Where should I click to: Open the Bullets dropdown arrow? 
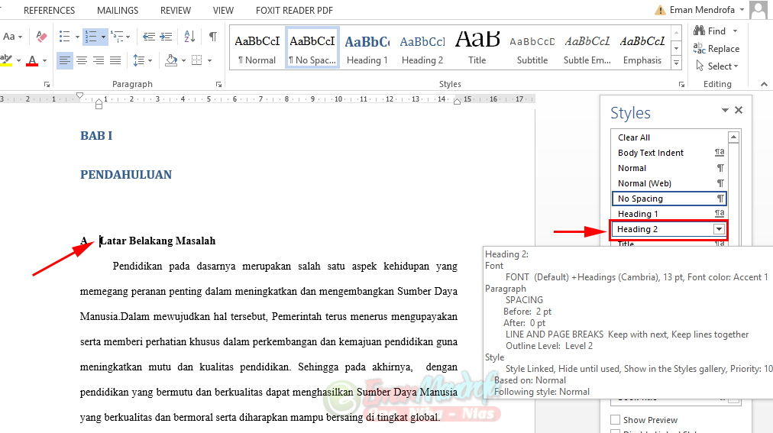77,37
